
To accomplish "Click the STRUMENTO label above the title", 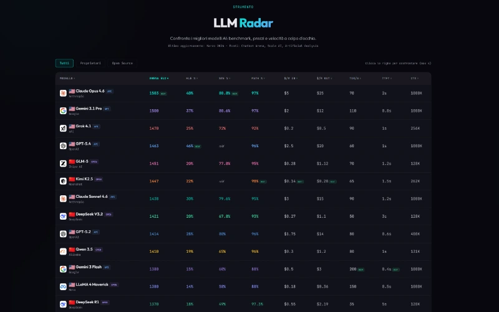I will pyautogui.click(x=243, y=7).
